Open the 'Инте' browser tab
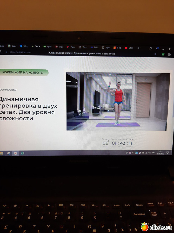 (x=83, y=47)
